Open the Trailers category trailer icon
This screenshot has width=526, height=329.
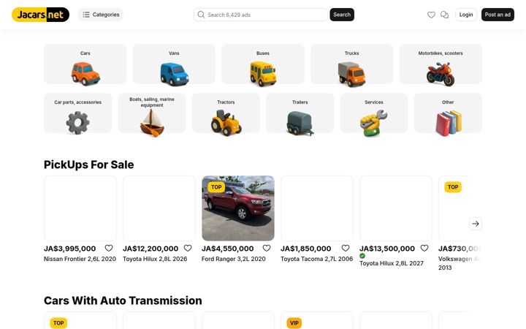coord(300,124)
